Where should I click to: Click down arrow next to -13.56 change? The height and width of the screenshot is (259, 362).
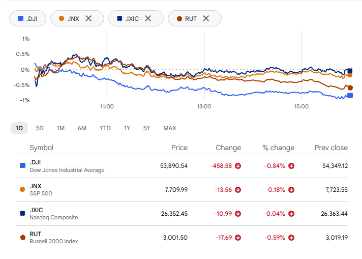(238, 190)
